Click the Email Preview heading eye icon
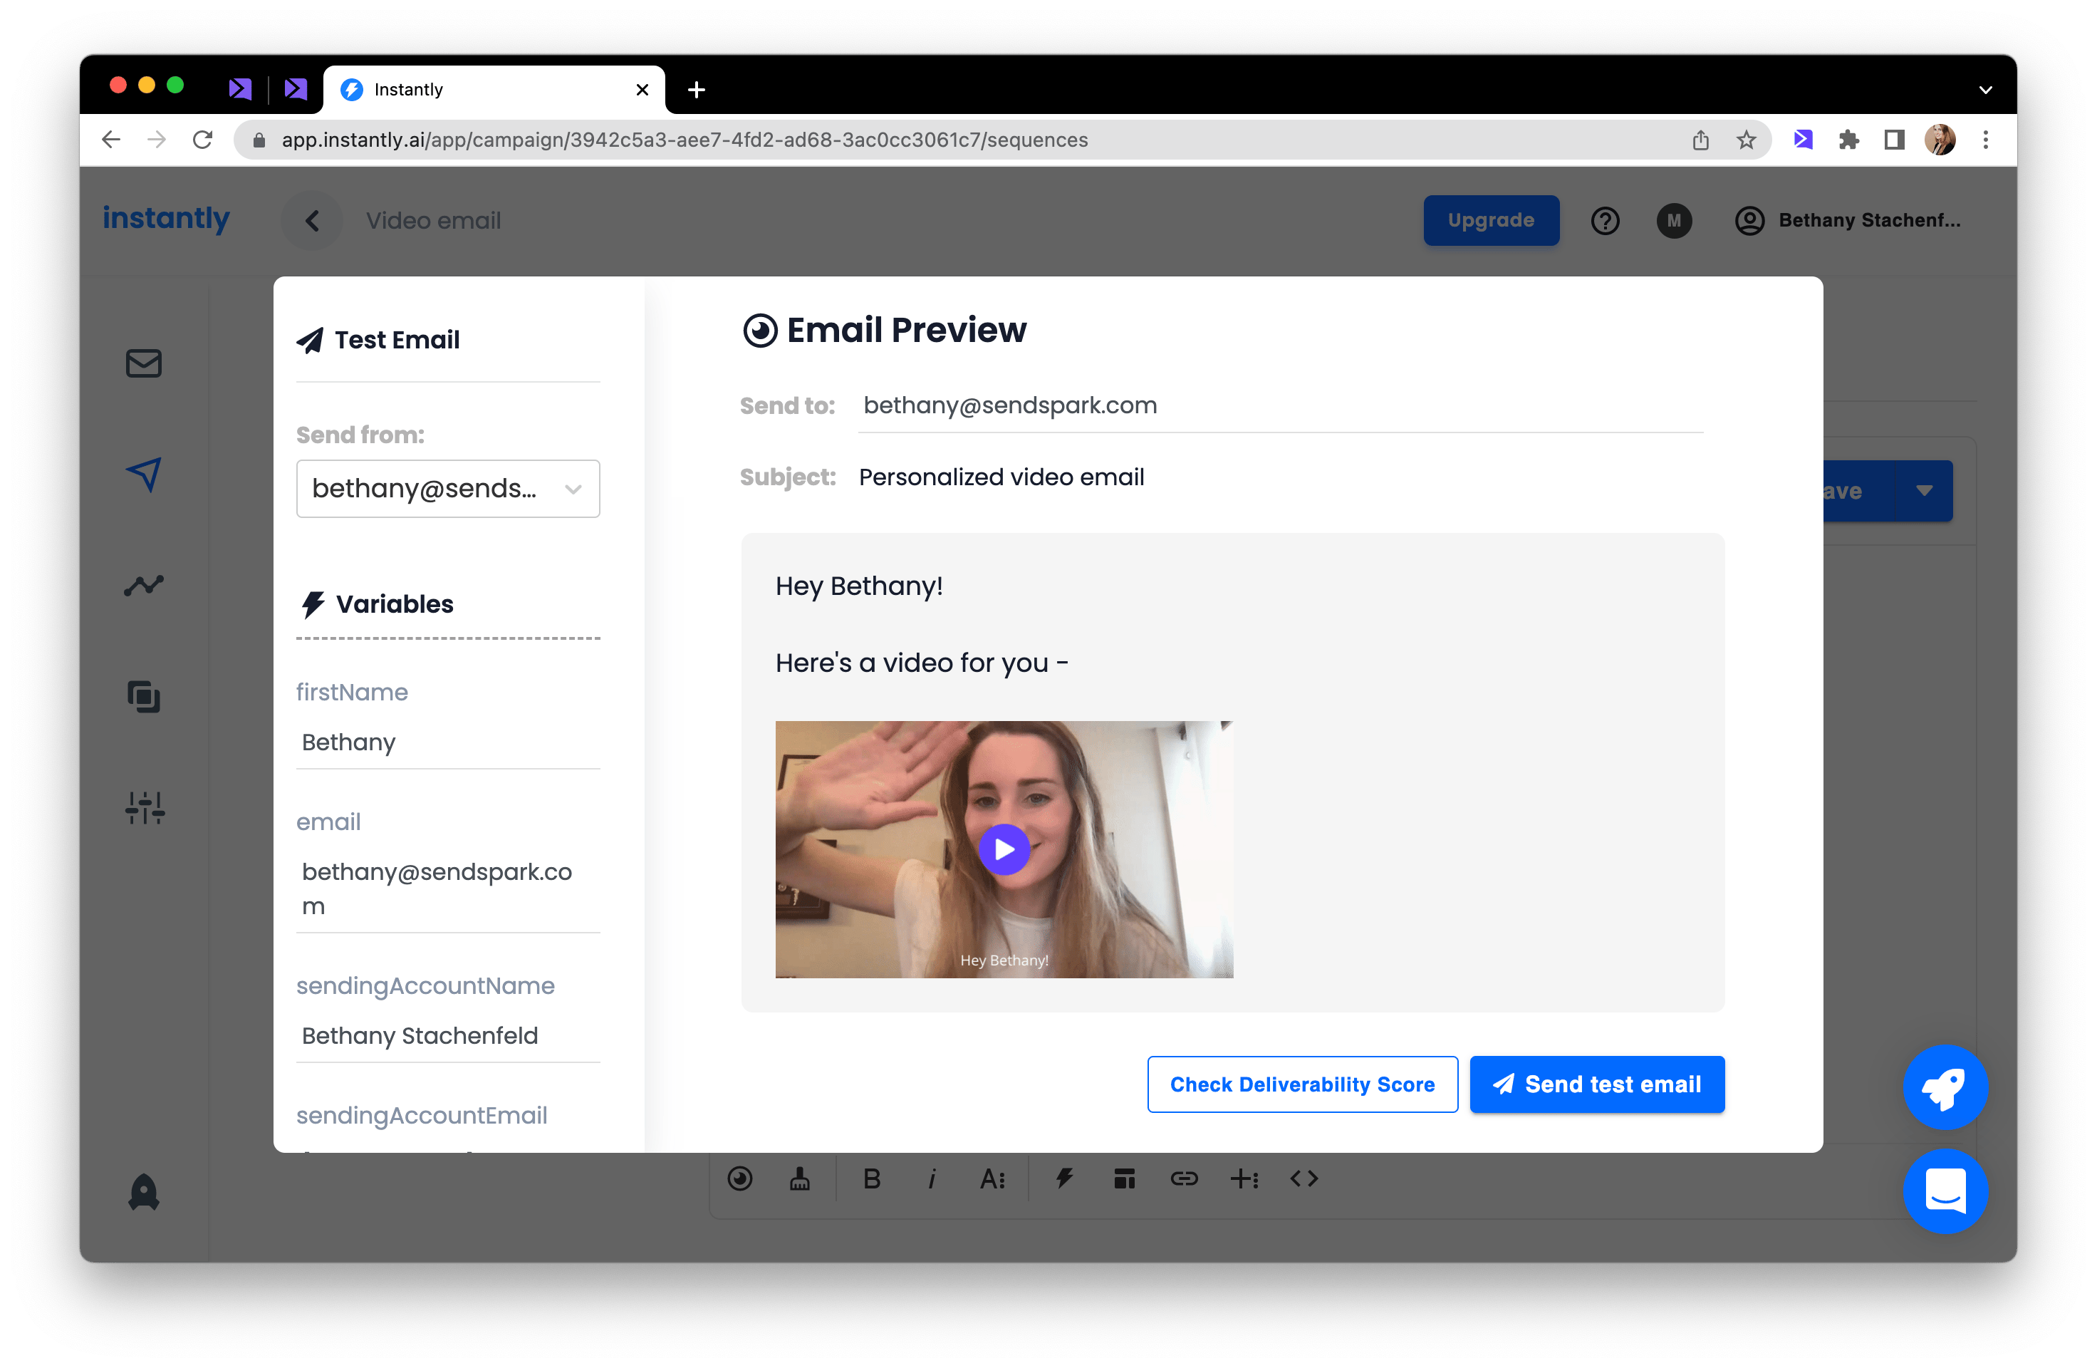Viewport: 2097px width, 1368px height. tap(759, 331)
